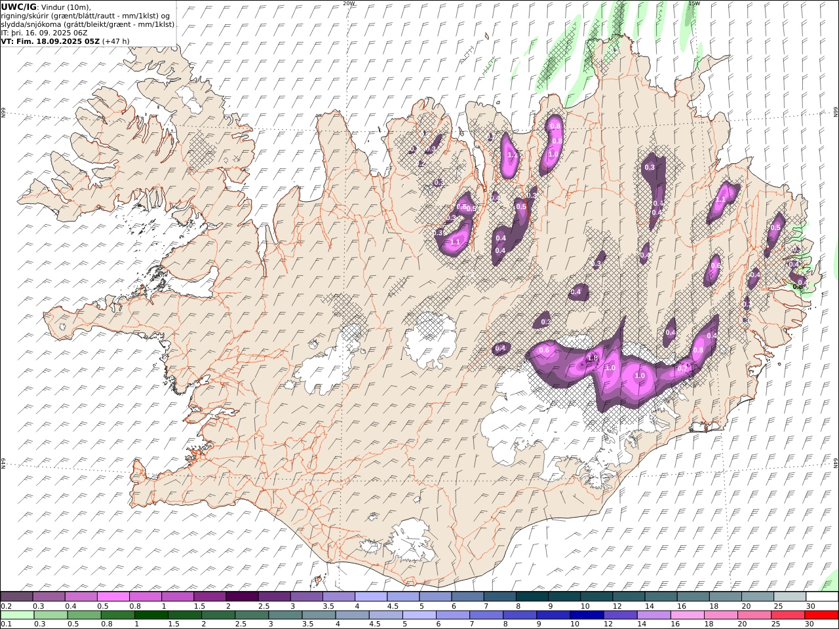Click the '20' label under the rain scale
Viewport: 839px width, 629px height.
[742, 624]
